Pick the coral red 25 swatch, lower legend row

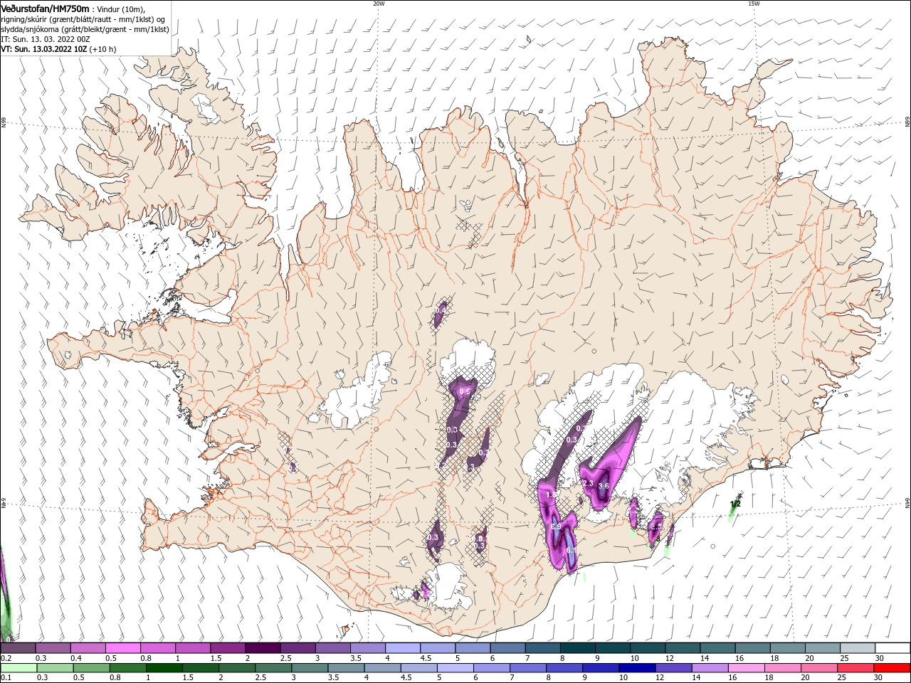pos(856,667)
